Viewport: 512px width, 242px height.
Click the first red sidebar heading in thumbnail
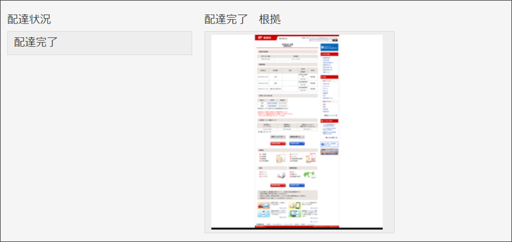point(329,54)
